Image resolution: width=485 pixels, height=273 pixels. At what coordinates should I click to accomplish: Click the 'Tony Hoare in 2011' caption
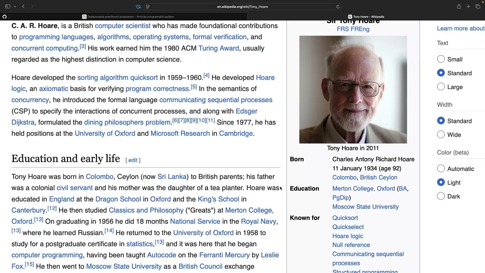(353, 148)
